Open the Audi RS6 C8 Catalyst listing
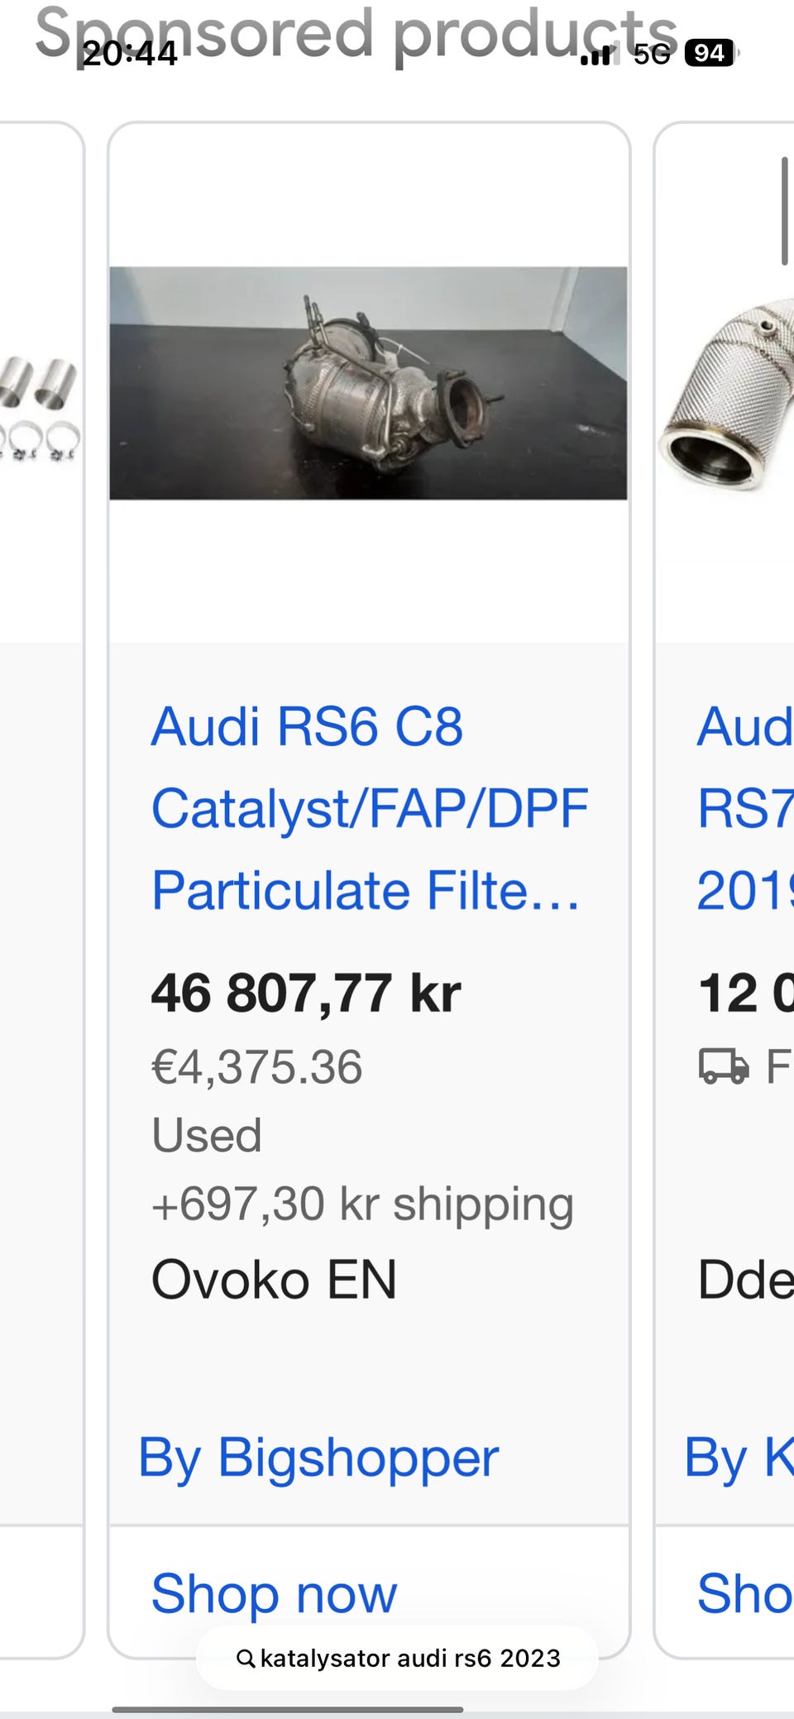The height and width of the screenshot is (1719, 794). tap(369, 807)
